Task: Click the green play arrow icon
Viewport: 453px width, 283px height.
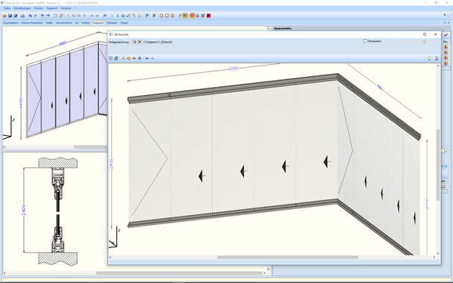Action: [118, 16]
